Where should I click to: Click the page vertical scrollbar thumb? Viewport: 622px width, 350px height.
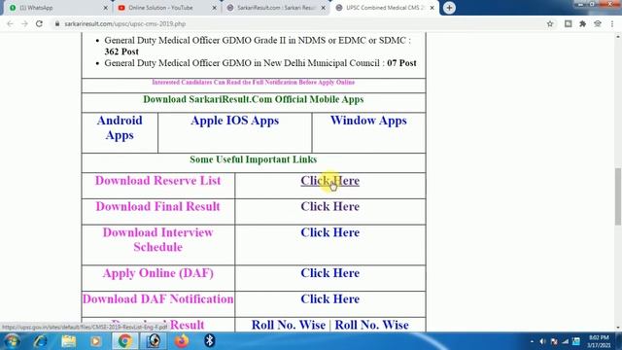[x=618, y=196]
